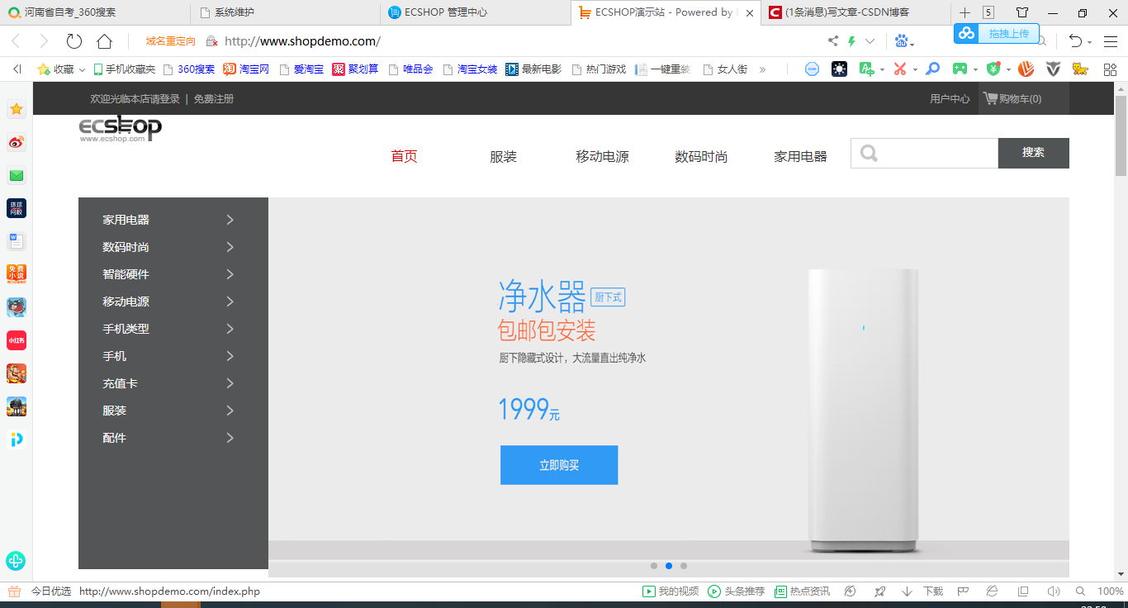Open the mail icon in left sidebar
This screenshot has height=608, width=1128.
pos(16,175)
